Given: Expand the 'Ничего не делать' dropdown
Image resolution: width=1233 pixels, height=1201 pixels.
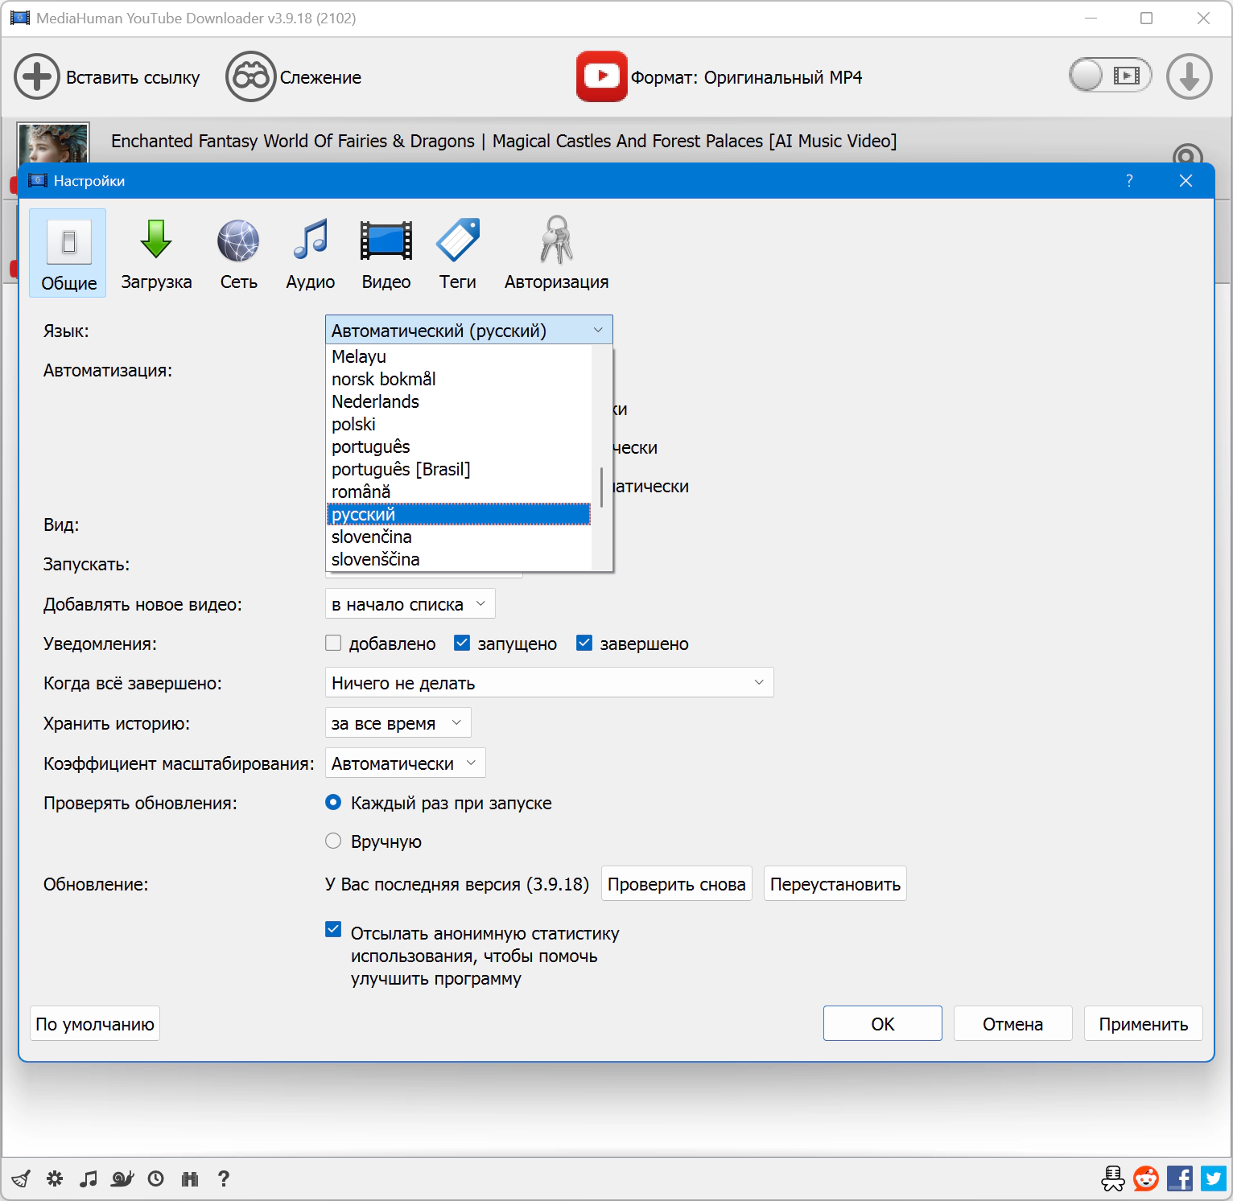Looking at the screenshot, I should coord(549,682).
